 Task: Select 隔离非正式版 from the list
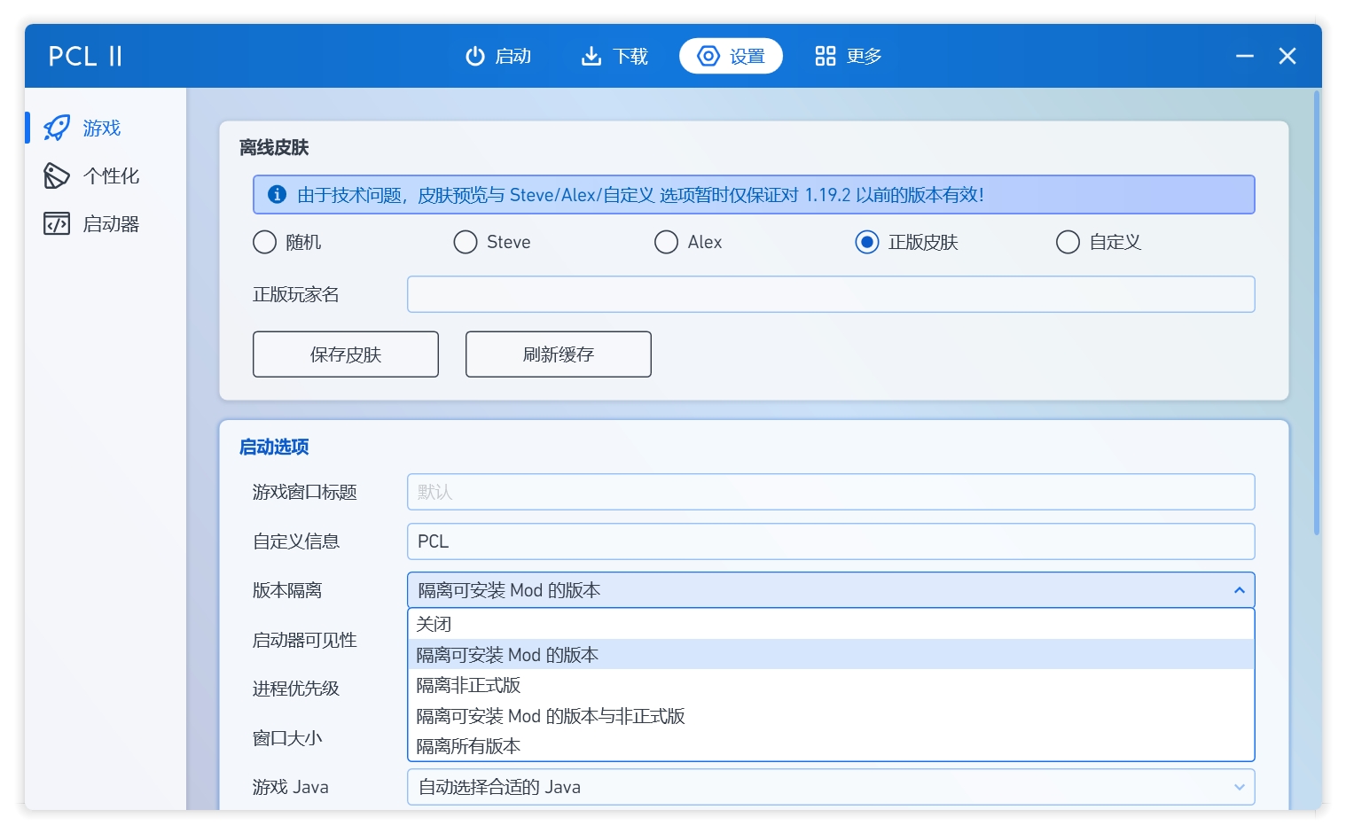(468, 685)
